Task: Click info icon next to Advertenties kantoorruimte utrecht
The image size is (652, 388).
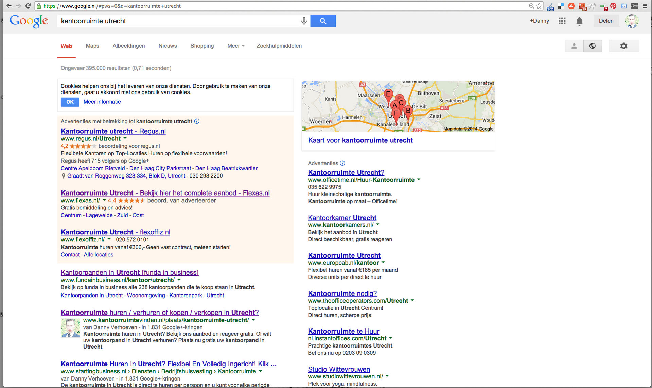Action: tap(197, 121)
